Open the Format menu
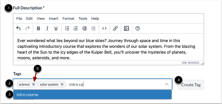The width and height of the screenshot is (222, 104). (x=68, y=18)
